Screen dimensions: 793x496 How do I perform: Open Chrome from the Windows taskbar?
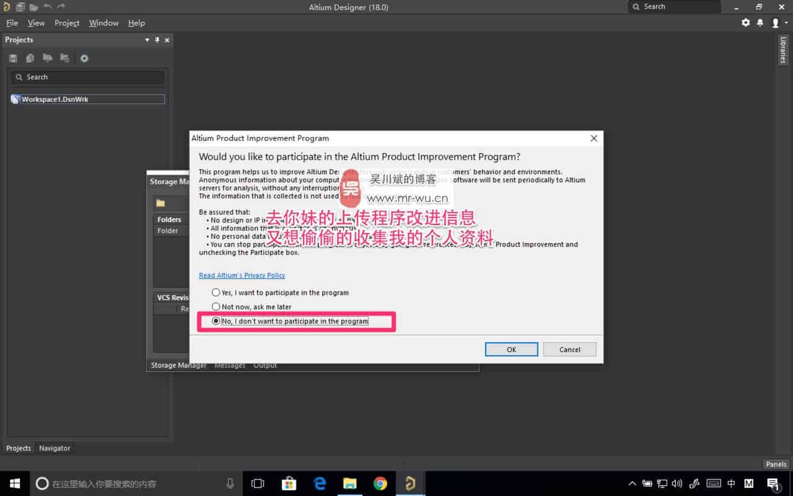[380, 484]
